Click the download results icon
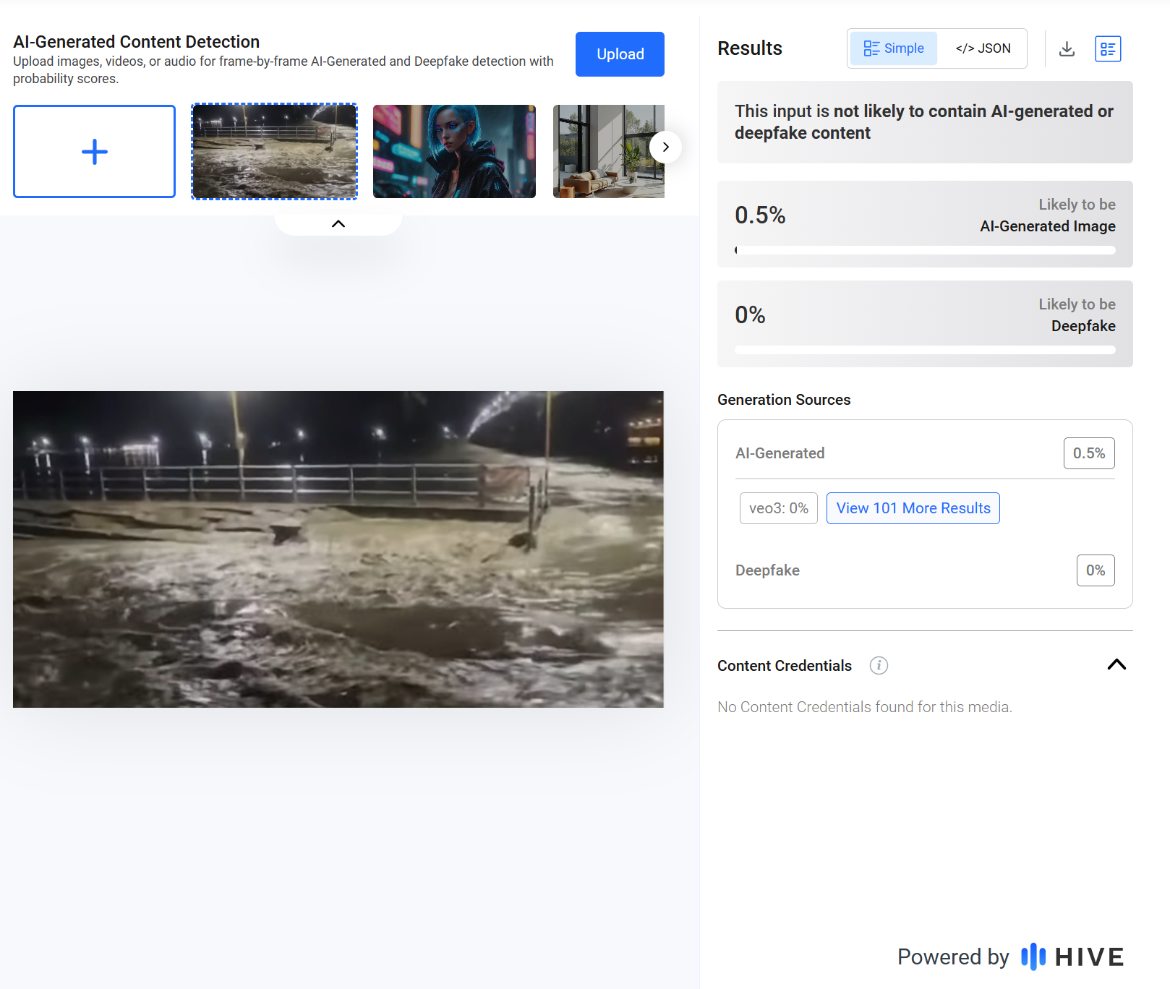Viewport: 1170px width, 989px height. tap(1067, 48)
